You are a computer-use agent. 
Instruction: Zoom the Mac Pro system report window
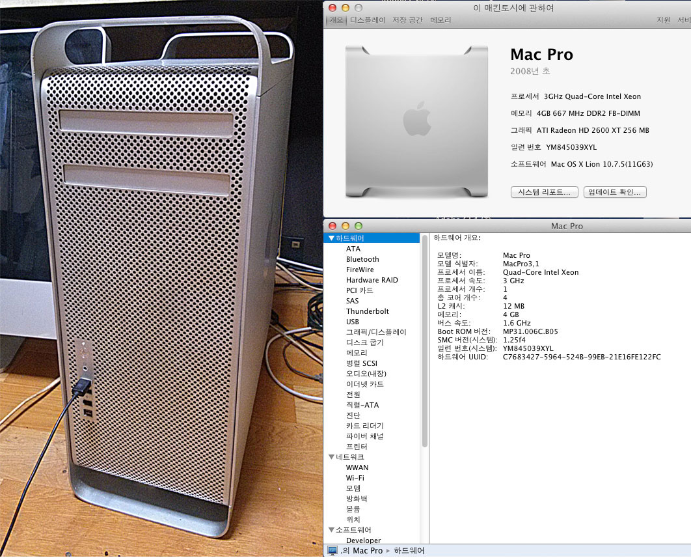(x=358, y=226)
